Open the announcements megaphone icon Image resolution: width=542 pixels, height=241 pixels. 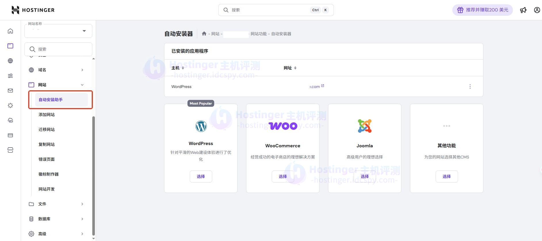click(523, 10)
